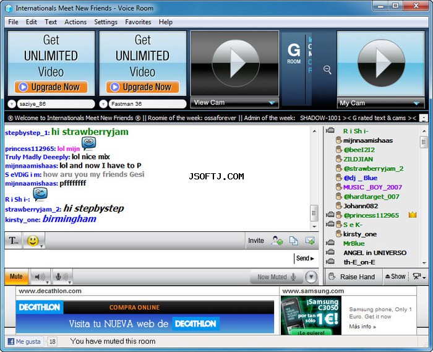Screen dimensions: 433x352
Task: Click raised hand icon beside mijnnaamishaas
Action: click(x=338, y=140)
